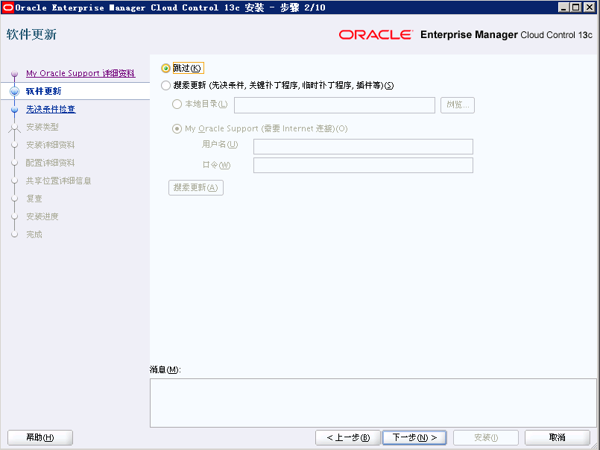Image resolution: width=600 pixels, height=450 pixels.
Task: Select the 搜索更新 radio option
Action: click(165, 85)
